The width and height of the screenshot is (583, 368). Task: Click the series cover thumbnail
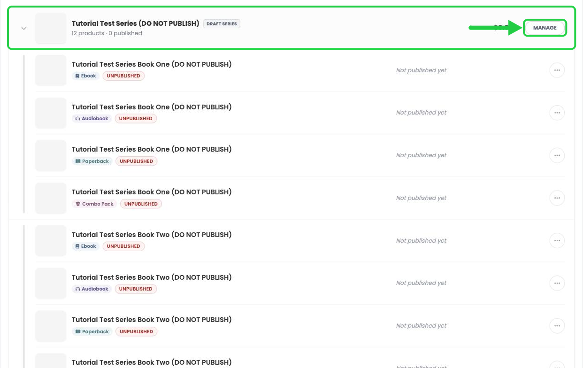51,28
